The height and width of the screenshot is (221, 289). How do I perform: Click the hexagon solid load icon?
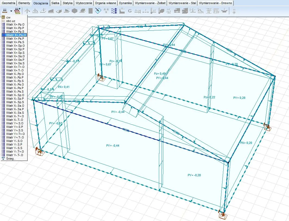click(75, 11)
